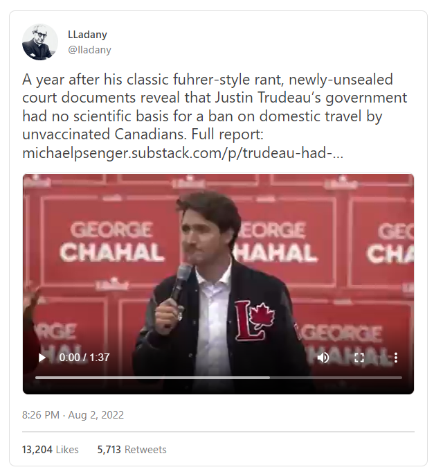Click the LLadany display name
The width and height of the screenshot is (434, 474).
87,35
